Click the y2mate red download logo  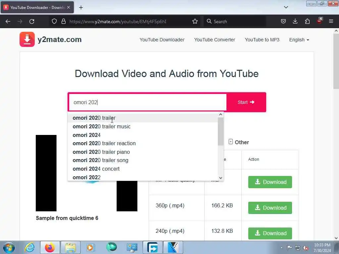click(x=27, y=39)
